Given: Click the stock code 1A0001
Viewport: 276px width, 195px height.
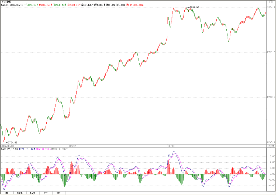Looking at the screenshot, I should click(5, 5).
